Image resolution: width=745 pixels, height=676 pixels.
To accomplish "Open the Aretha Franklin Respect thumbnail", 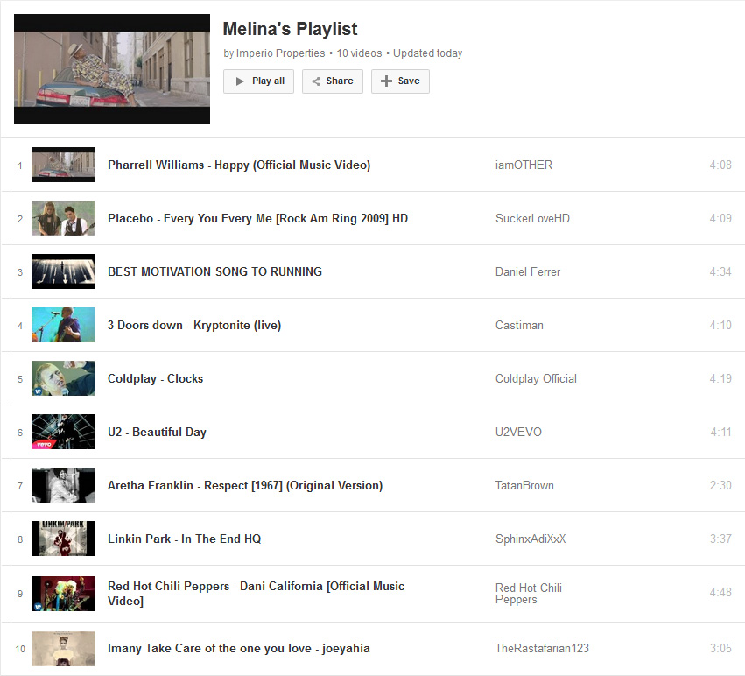I will [63, 485].
